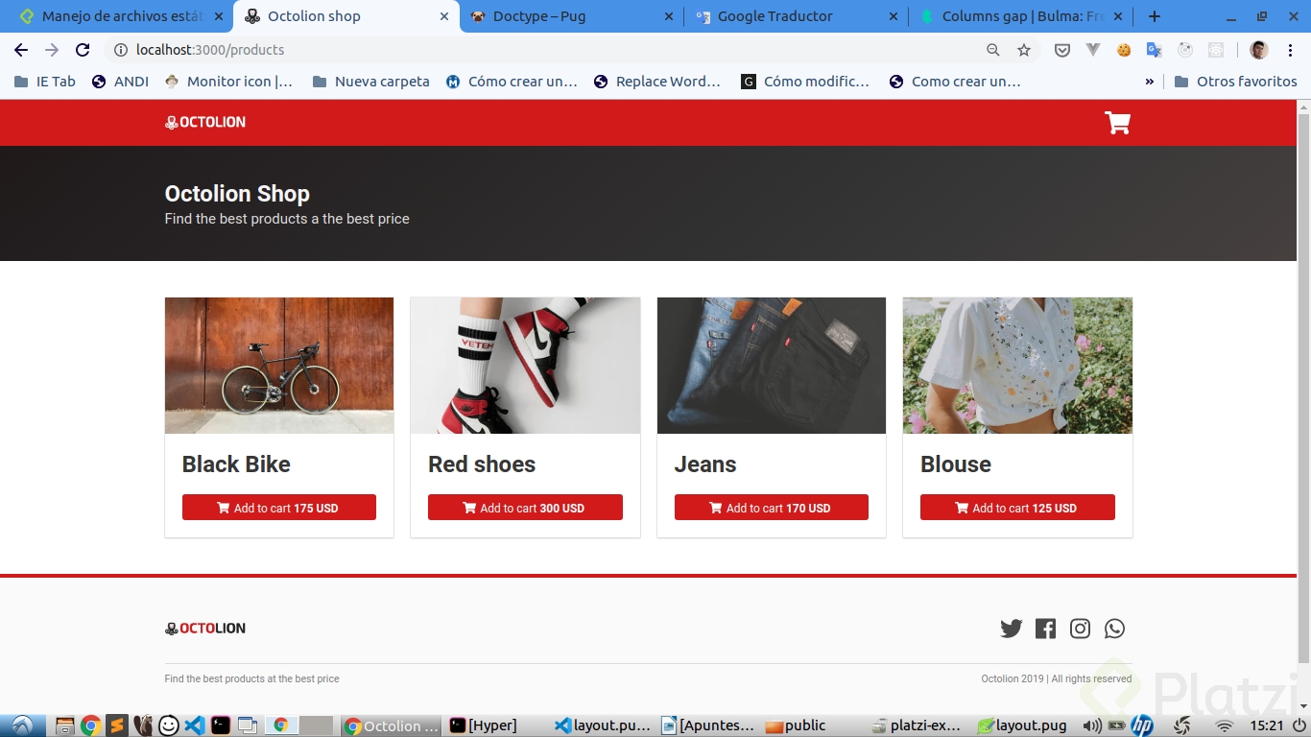Open the WhatsApp icon in the footer
The image size is (1311, 737).
1114,629
